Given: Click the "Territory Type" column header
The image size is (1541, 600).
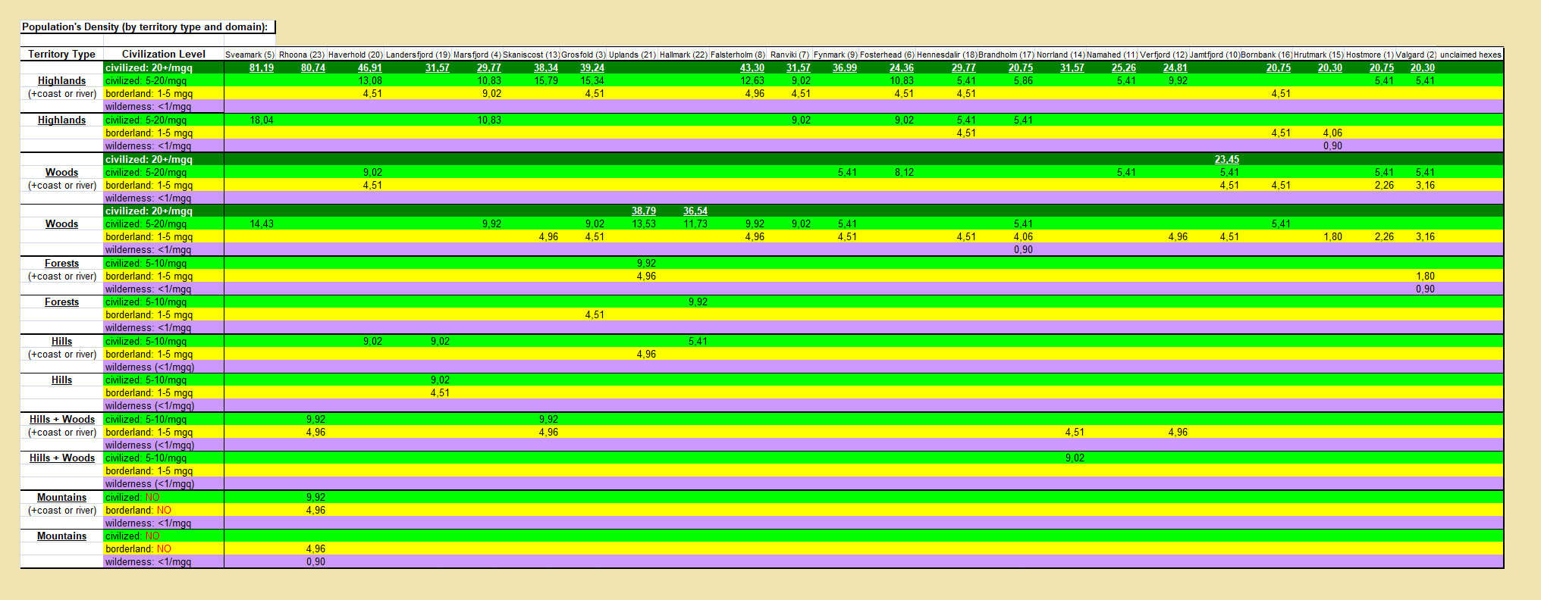Looking at the screenshot, I should point(61,54).
